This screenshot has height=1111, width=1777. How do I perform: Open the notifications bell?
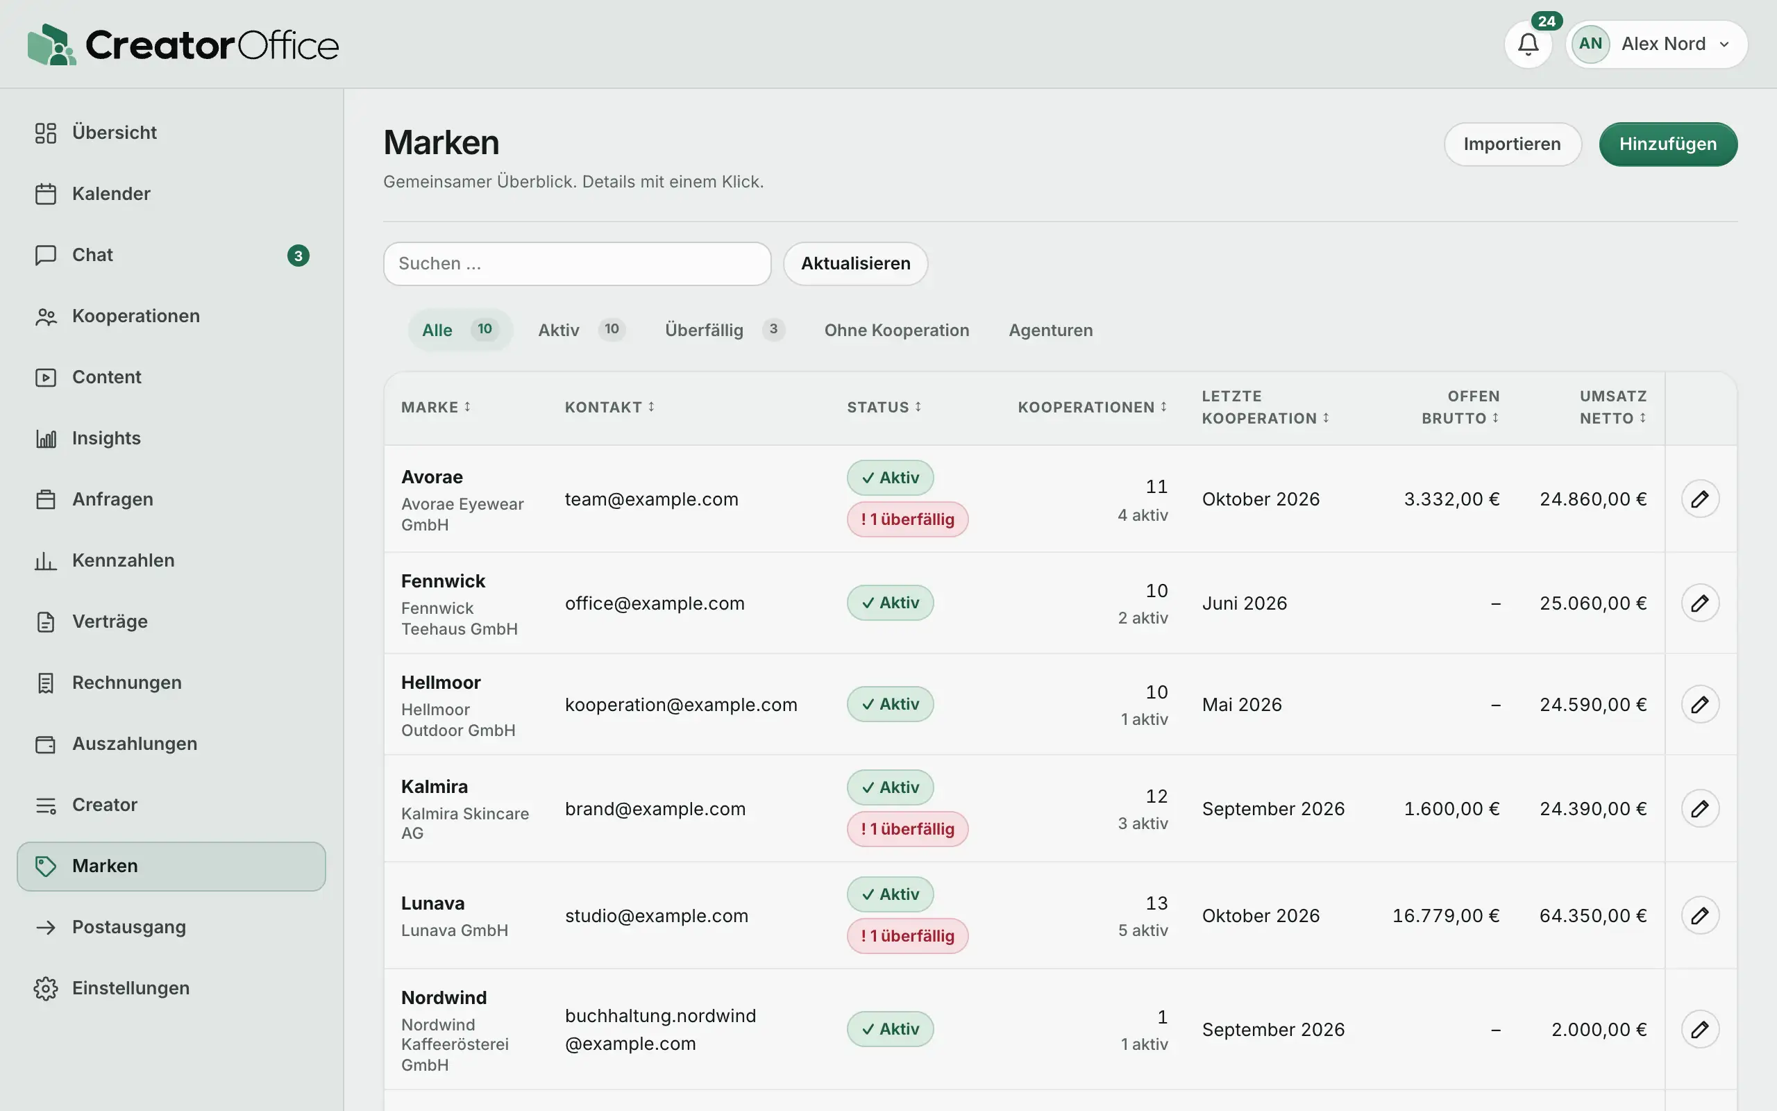1528,44
